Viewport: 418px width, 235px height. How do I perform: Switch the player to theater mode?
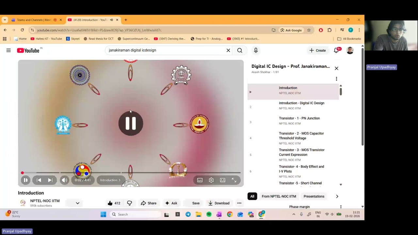pyautogui.click(x=223, y=180)
